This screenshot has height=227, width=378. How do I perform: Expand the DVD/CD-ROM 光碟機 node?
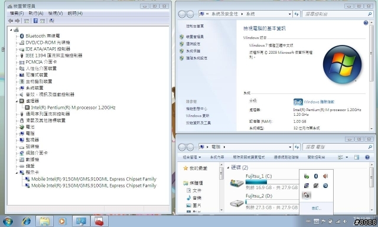click(x=17, y=43)
